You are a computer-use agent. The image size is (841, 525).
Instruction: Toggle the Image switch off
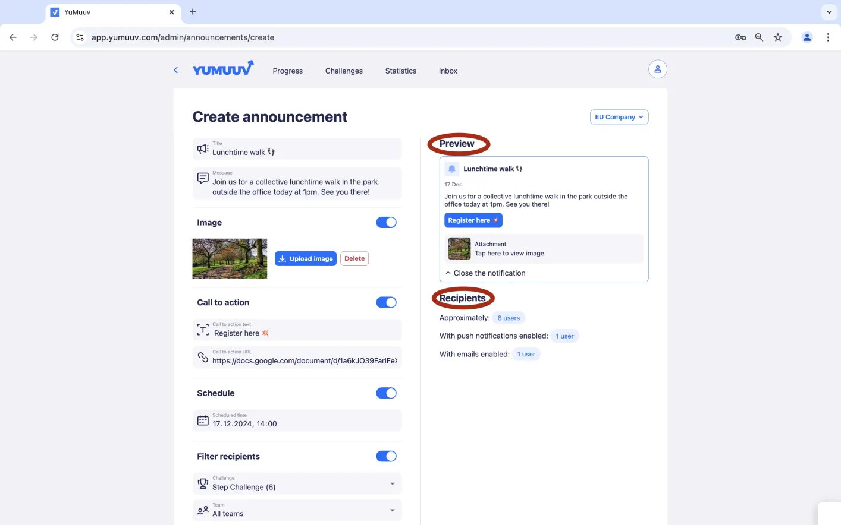coord(386,222)
